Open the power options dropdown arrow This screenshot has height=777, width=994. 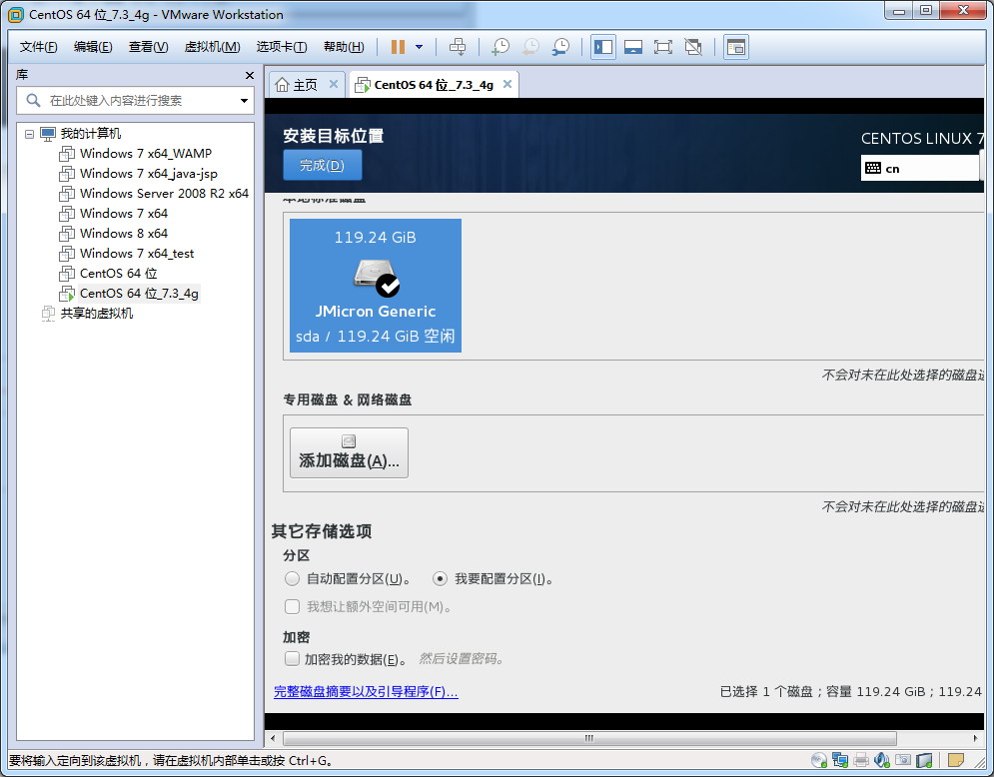(x=419, y=47)
